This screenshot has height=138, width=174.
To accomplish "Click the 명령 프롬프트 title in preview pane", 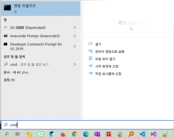I will click(x=131, y=22).
